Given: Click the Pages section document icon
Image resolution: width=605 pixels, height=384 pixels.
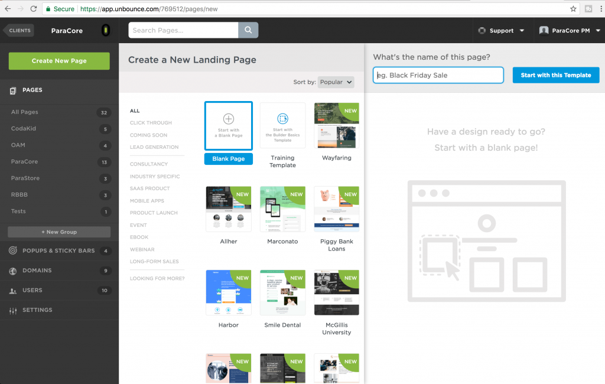Looking at the screenshot, I should [13, 90].
